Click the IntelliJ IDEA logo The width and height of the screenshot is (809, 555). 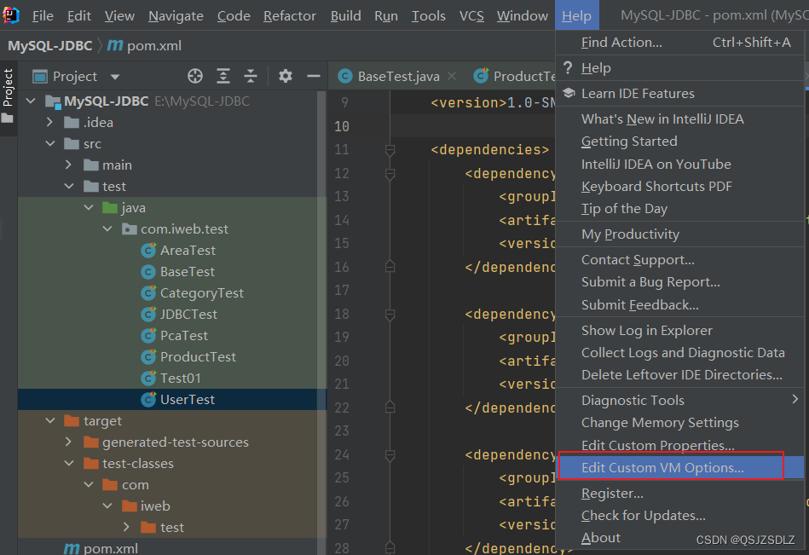click(x=10, y=14)
